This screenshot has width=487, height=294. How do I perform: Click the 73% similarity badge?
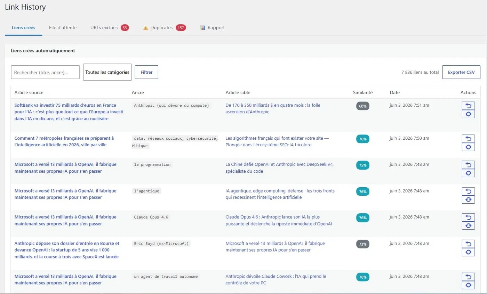(x=363, y=244)
